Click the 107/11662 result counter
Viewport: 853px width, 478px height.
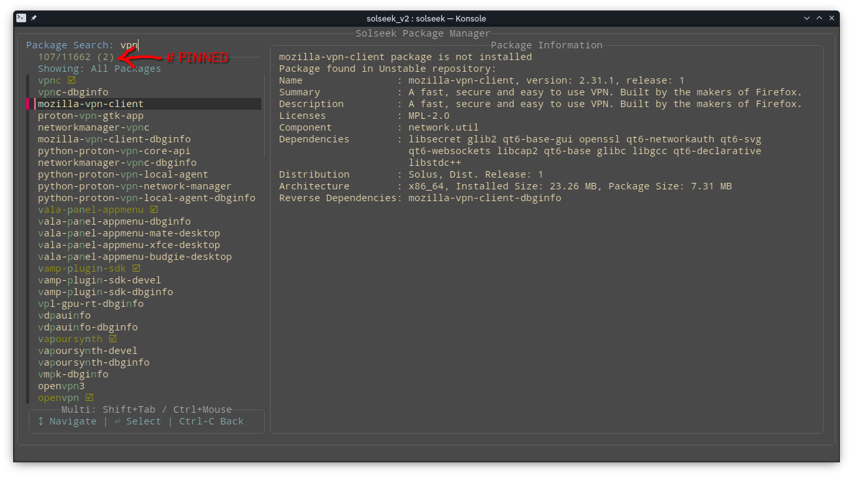coord(64,57)
